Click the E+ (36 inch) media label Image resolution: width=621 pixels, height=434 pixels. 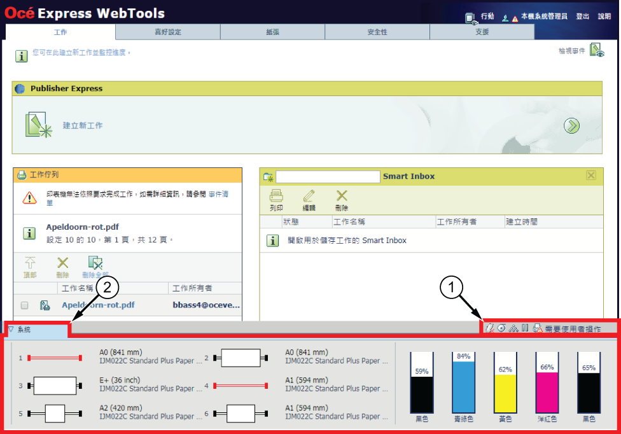coord(120,380)
